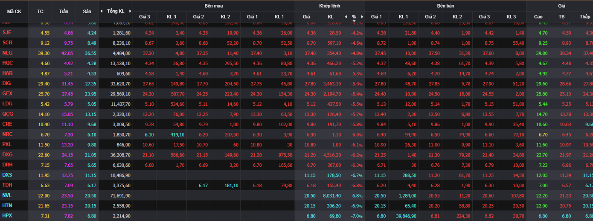Viewport: 593px width, 221px height.
Task: Click the HPX stock code
Action: 7,215
